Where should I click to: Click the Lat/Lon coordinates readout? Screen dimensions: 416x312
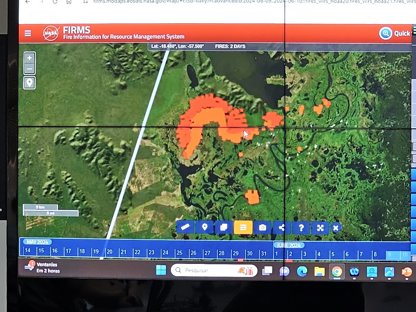pyautogui.click(x=177, y=46)
